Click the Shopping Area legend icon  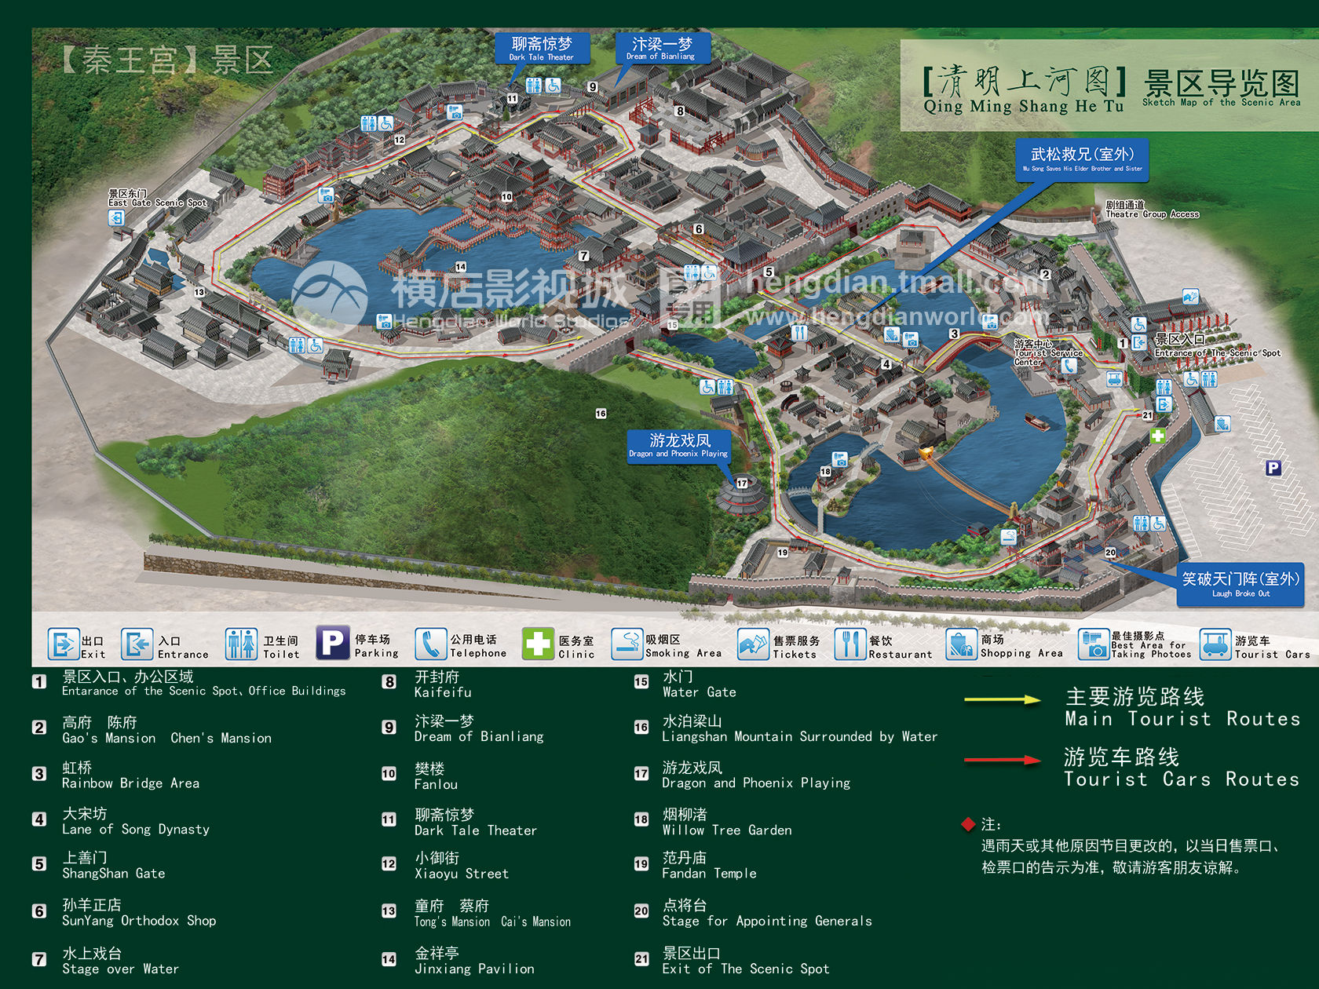(961, 644)
